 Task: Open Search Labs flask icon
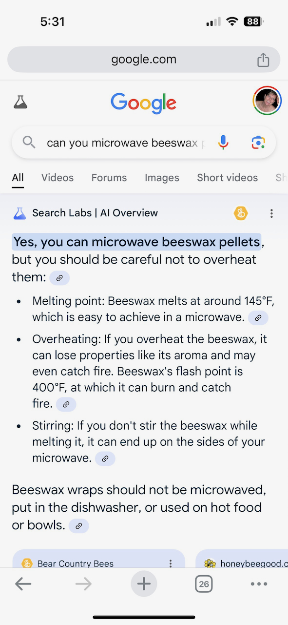coord(20,102)
